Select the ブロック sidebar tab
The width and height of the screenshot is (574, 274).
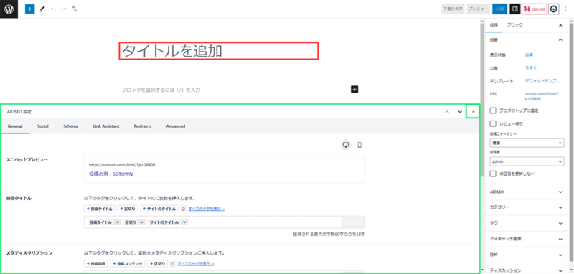pos(514,25)
